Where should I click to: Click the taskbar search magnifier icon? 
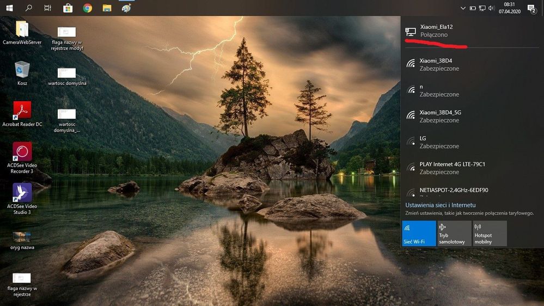click(x=29, y=8)
